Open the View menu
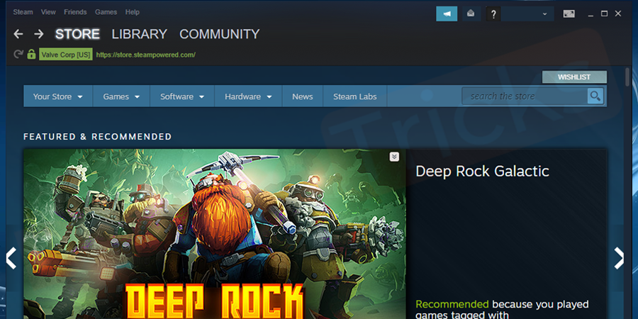Image resolution: width=638 pixels, height=319 pixels. (x=48, y=12)
